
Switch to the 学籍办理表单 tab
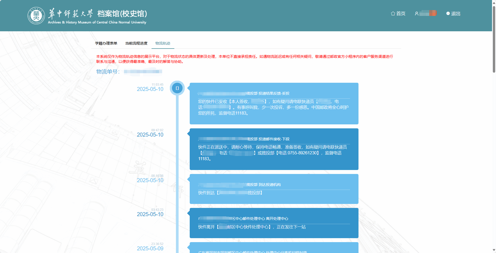coord(106,43)
